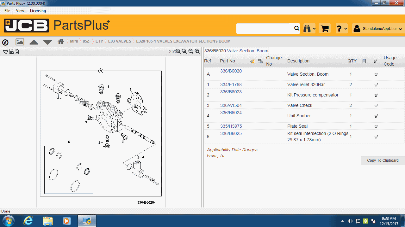
Task: Zoom in on the parts diagram
Action: pos(197,51)
